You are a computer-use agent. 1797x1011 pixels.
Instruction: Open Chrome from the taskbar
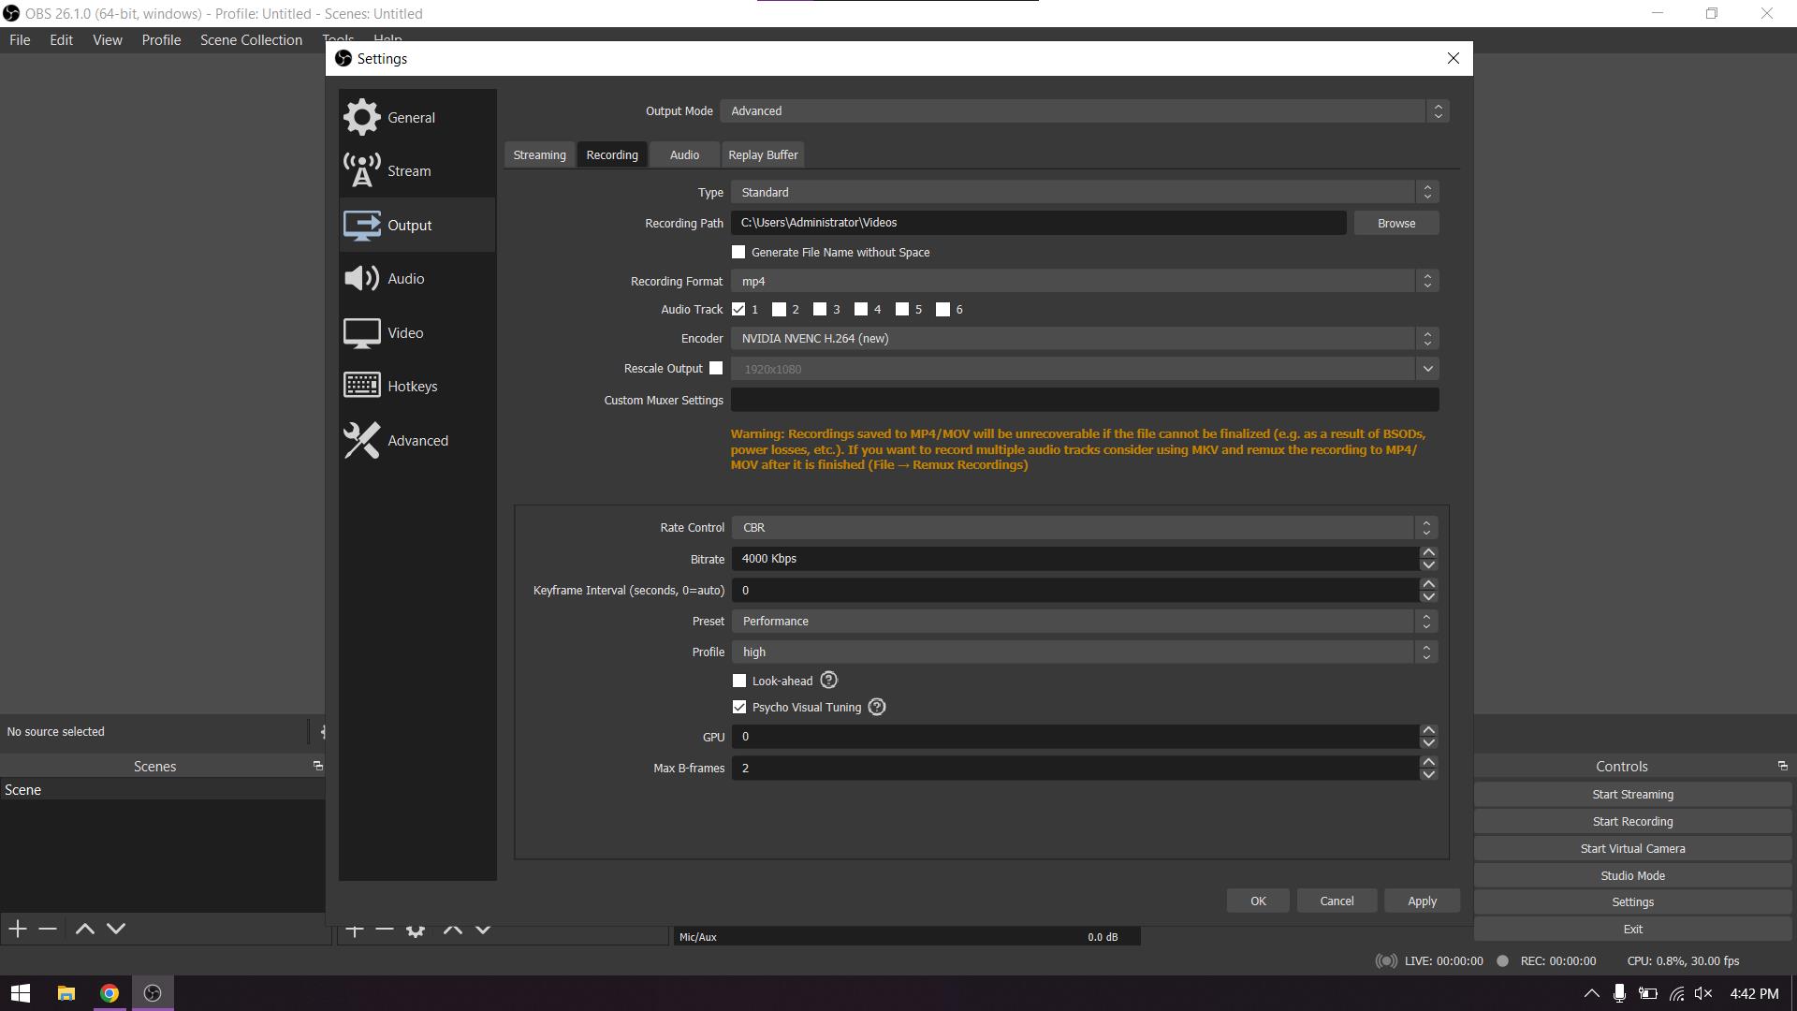[110, 993]
